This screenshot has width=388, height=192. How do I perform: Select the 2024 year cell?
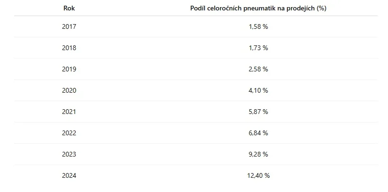pos(69,175)
